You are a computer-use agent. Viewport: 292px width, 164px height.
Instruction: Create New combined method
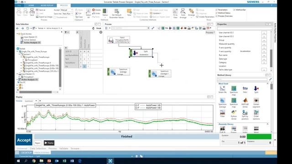tap(129, 12)
